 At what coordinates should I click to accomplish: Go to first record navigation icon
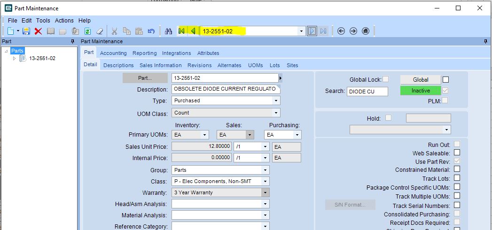181,31
